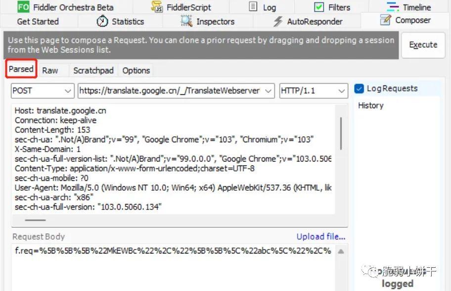Click the FiddlerScript JS icon
Screen dimensions: 451x291
[x=157, y=6]
